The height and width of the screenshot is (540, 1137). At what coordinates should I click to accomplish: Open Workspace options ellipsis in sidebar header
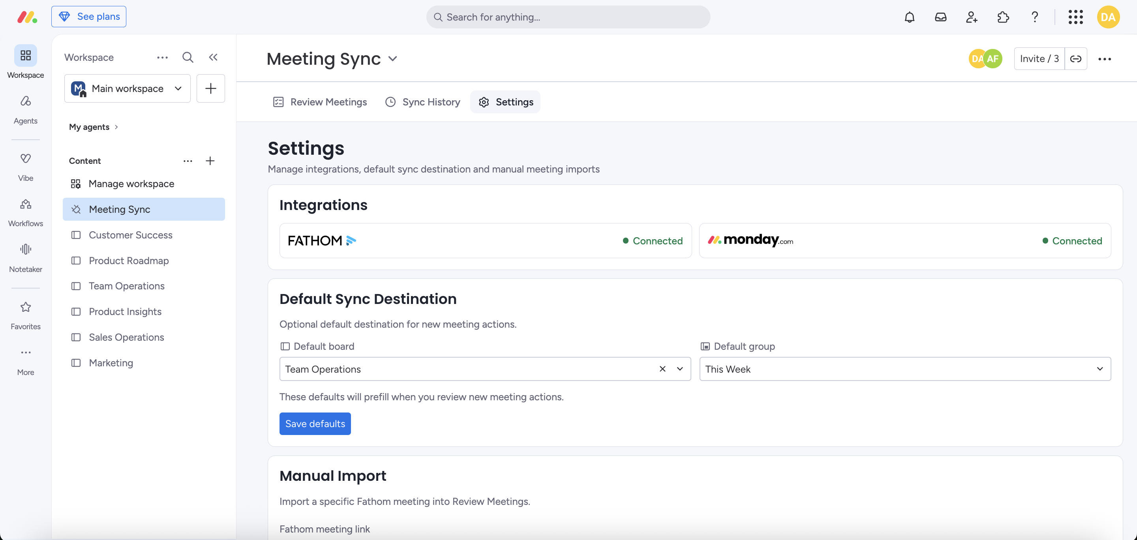coord(162,57)
